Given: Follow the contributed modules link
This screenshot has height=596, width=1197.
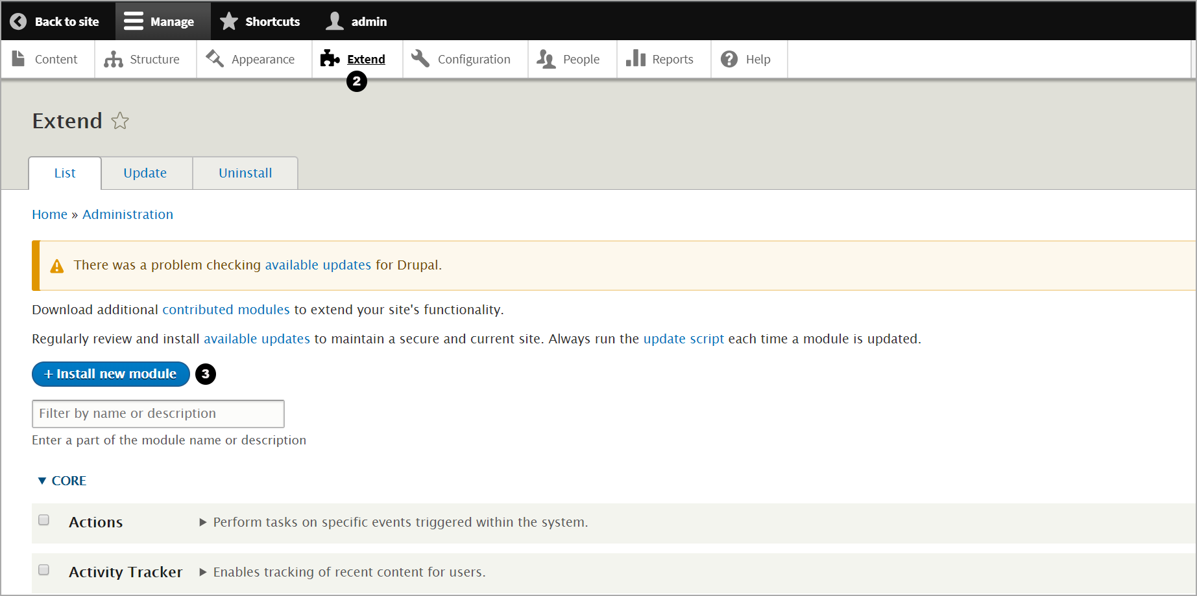Looking at the screenshot, I should point(226,310).
